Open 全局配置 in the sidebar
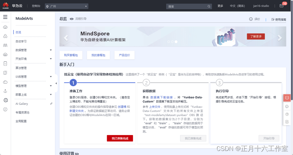Viewport: 293px width, 155px height. pos(21,121)
